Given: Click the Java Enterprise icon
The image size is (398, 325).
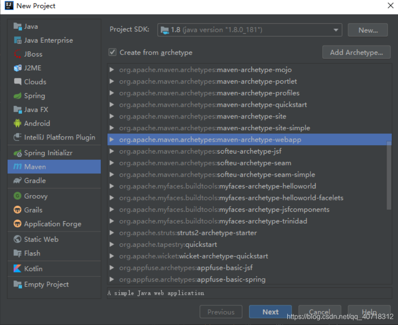Looking at the screenshot, I should click(18, 40).
